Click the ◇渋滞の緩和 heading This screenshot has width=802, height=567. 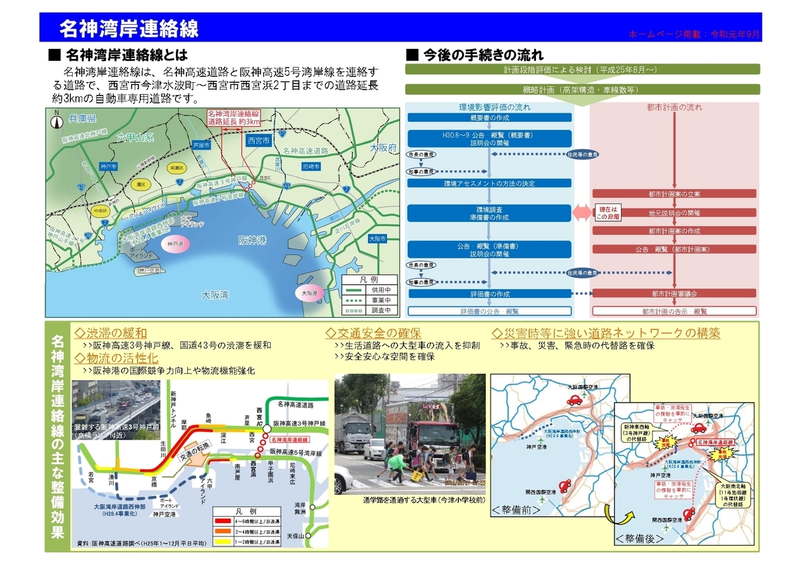tap(111, 333)
